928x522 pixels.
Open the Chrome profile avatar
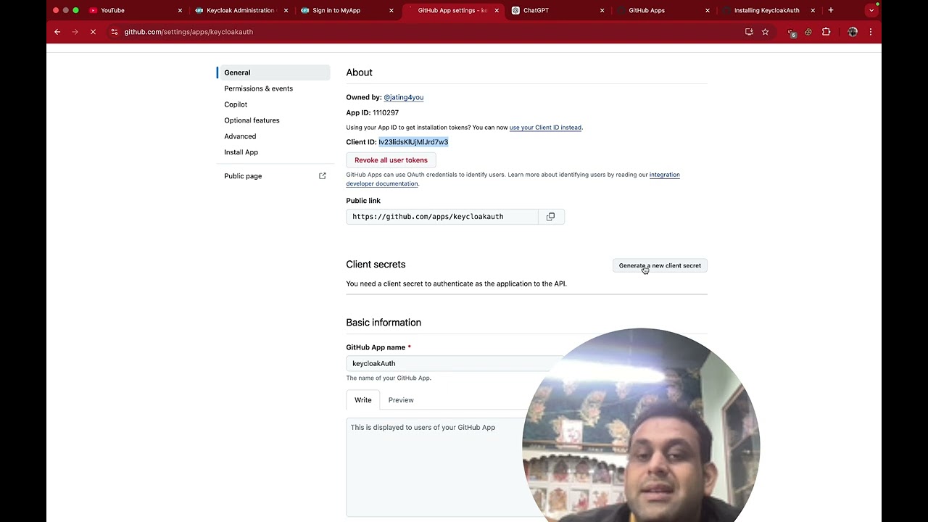click(x=853, y=32)
